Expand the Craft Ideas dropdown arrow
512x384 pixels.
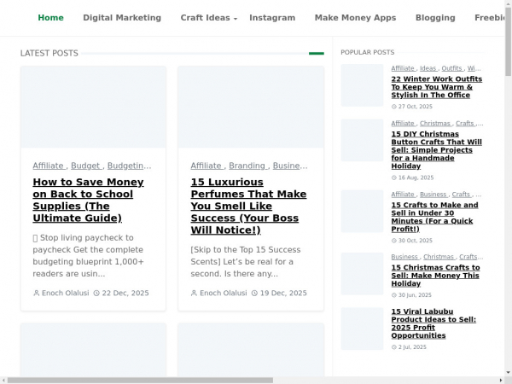pyautogui.click(x=235, y=19)
